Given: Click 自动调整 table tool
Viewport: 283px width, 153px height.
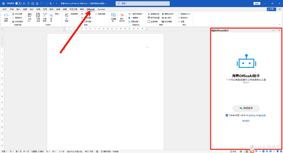Looking at the screenshot, I should (167, 21).
